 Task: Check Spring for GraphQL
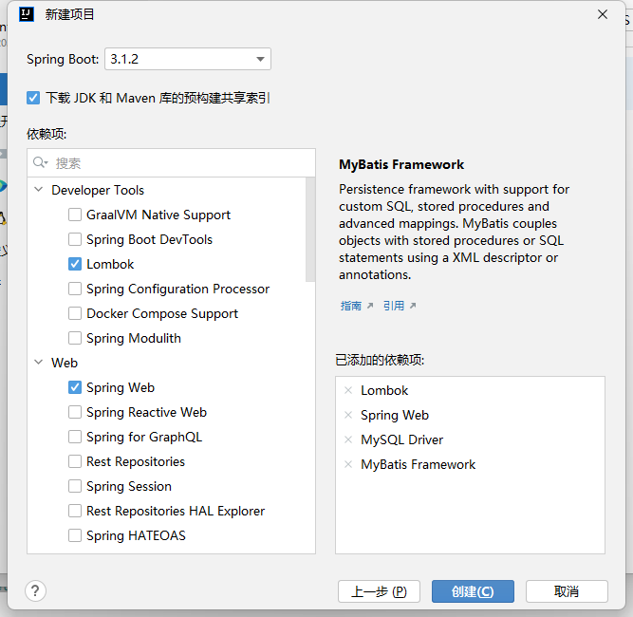tap(75, 437)
